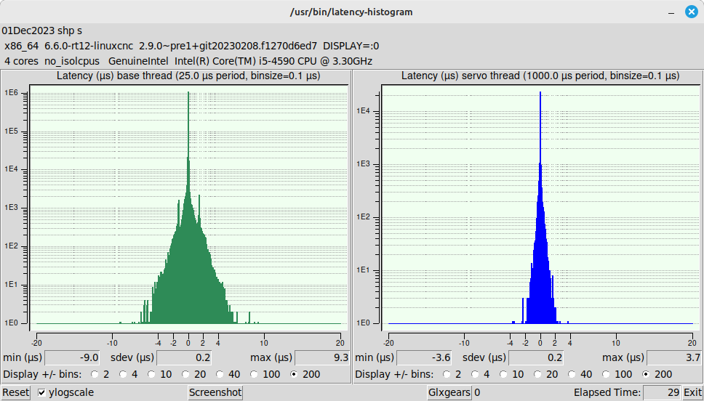Select servo thread display bins 100

click(606, 374)
